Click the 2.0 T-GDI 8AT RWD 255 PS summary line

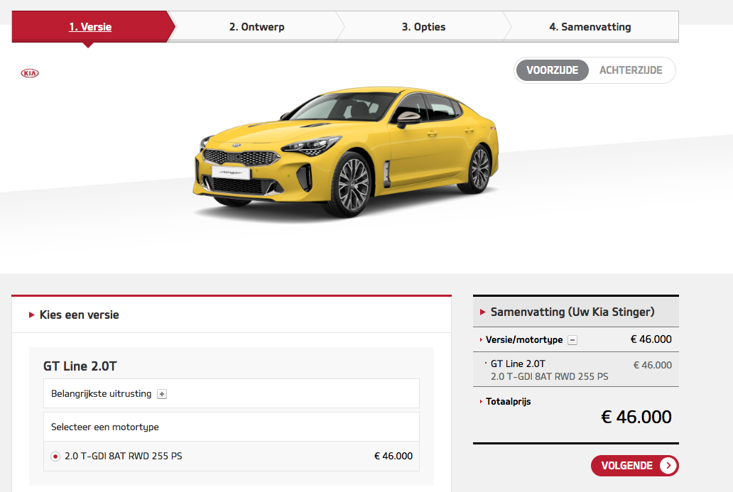(549, 376)
